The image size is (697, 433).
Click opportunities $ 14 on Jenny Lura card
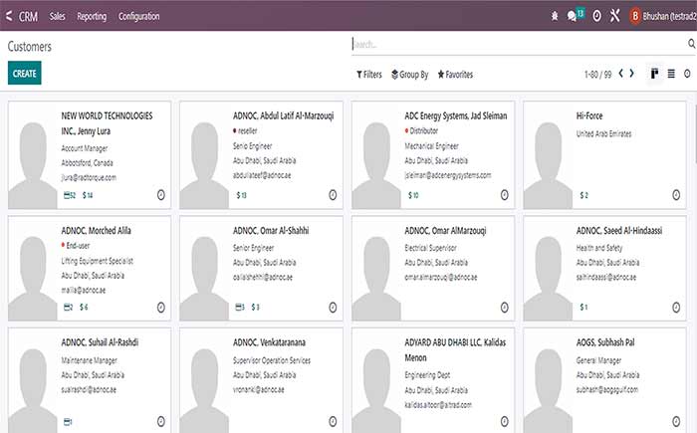[x=88, y=195]
